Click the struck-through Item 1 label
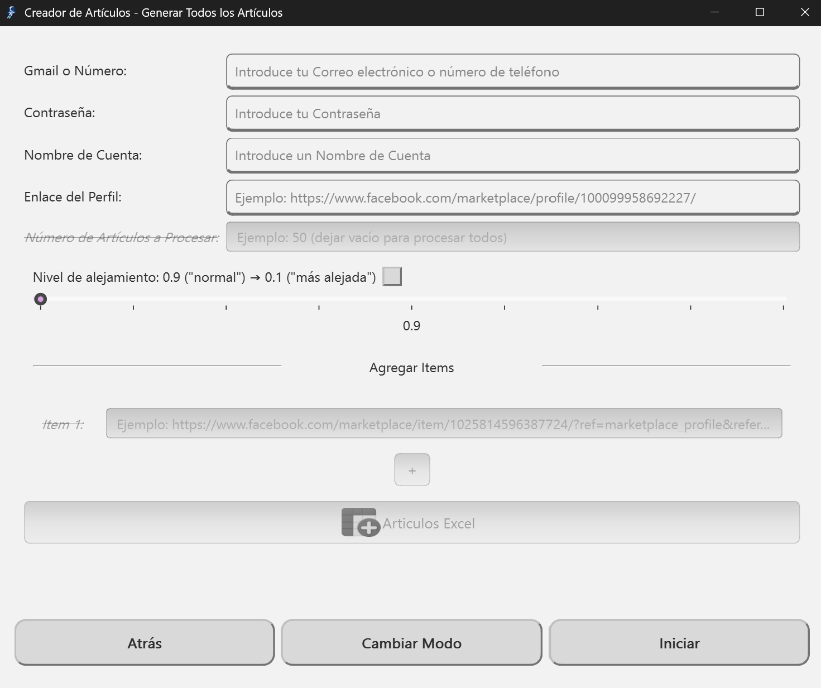821x688 pixels. [x=63, y=425]
